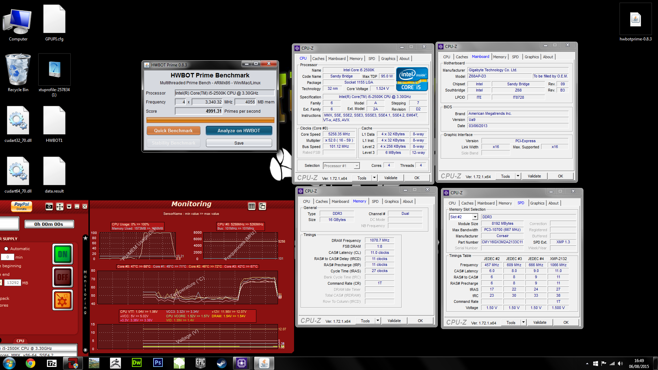The width and height of the screenshot is (658, 370).
Task: Click the Windows Start button
Action: 9,363
